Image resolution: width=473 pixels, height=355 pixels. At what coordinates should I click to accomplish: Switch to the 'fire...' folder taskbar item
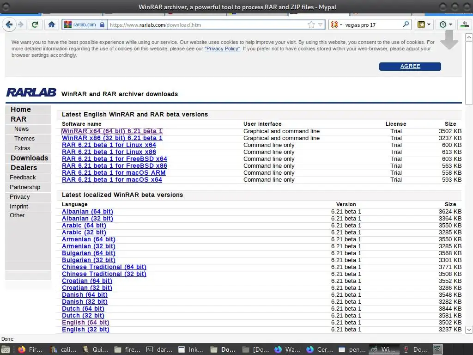click(x=127, y=349)
